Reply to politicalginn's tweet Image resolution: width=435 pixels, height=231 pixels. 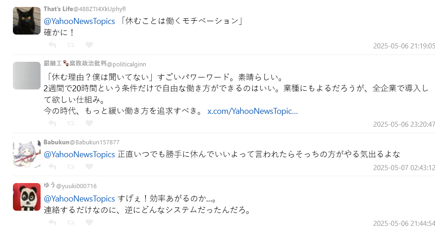click(53, 124)
